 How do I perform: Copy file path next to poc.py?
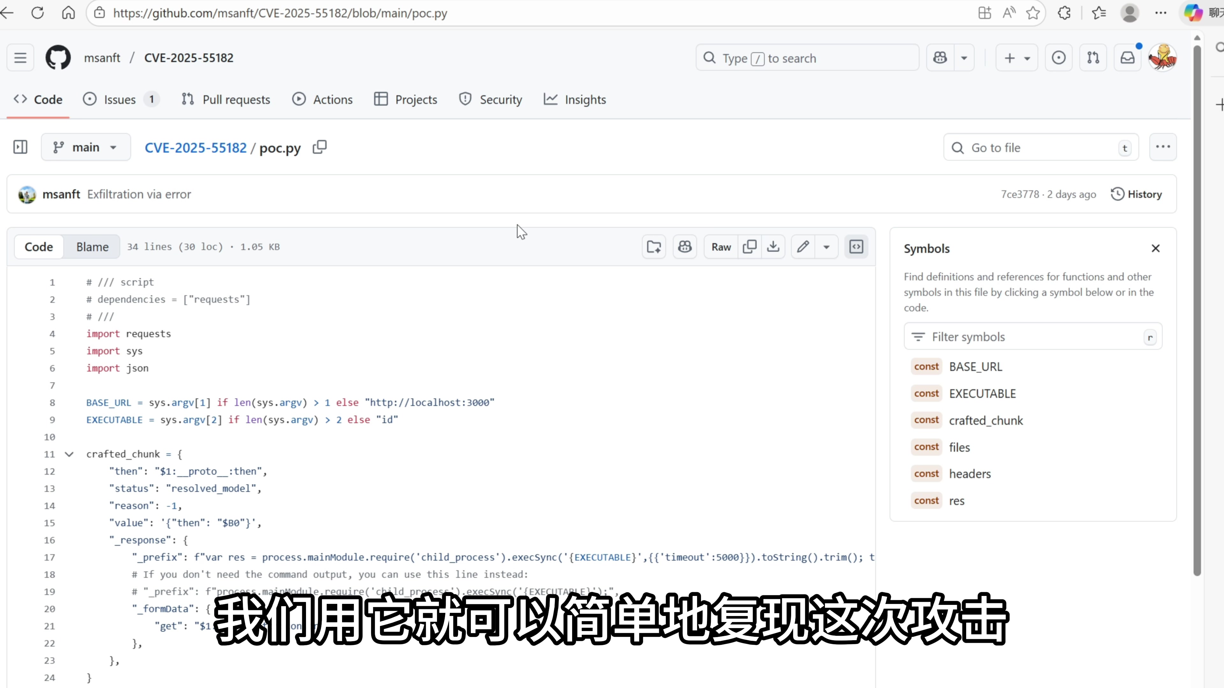[x=319, y=147]
